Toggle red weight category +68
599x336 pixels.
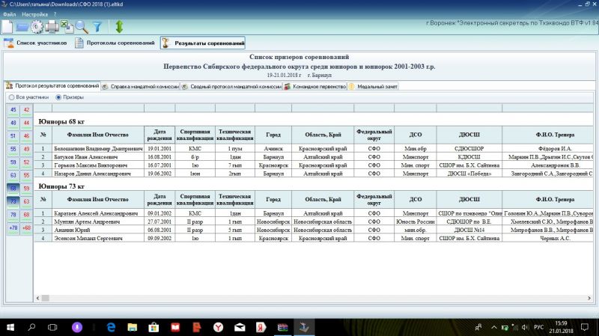click(26, 228)
